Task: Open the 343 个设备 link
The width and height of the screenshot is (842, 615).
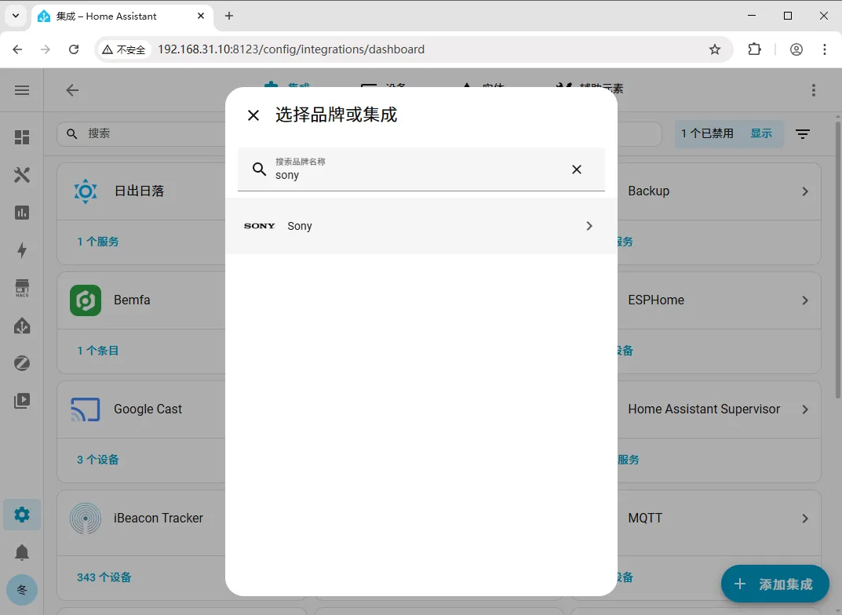Action: click(104, 577)
